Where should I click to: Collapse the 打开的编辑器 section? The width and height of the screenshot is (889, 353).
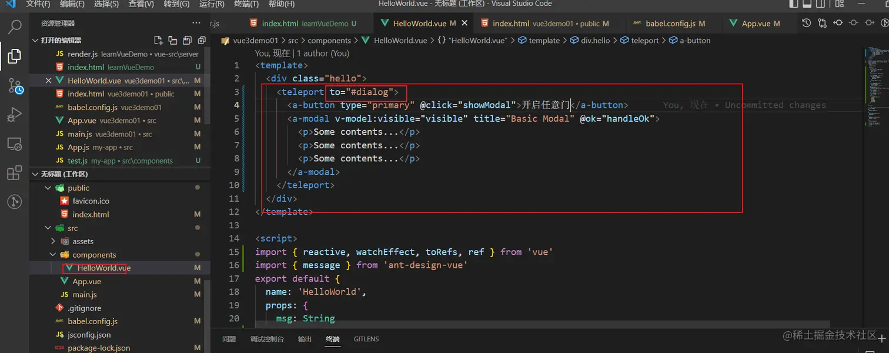(x=35, y=41)
